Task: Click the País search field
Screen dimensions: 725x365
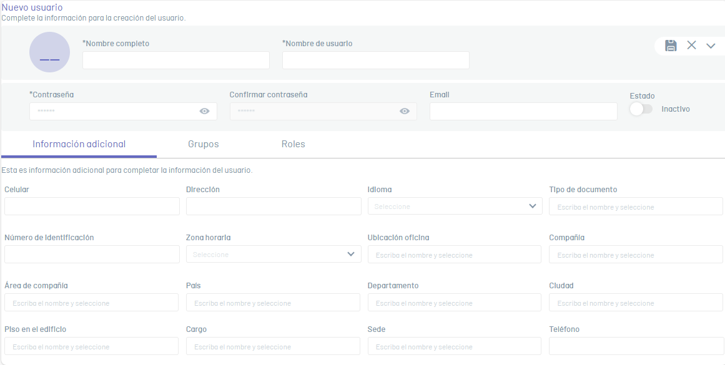Action: pos(273,303)
